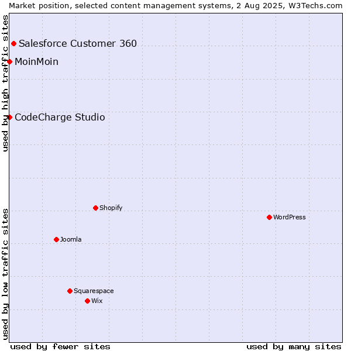Click the Joomla red data point
351x351 pixels.
point(56,239)
